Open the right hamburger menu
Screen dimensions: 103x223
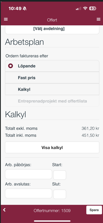(x=99, y=19)
